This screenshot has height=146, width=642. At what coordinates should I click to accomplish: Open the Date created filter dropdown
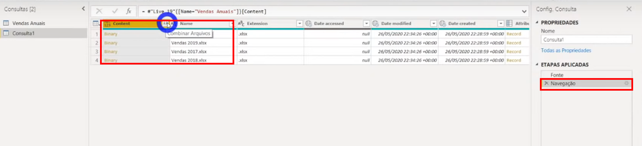click(x=500, y=24)
